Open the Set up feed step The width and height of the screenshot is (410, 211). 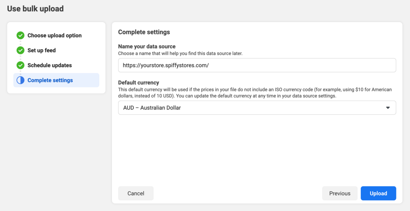(42, 50)
